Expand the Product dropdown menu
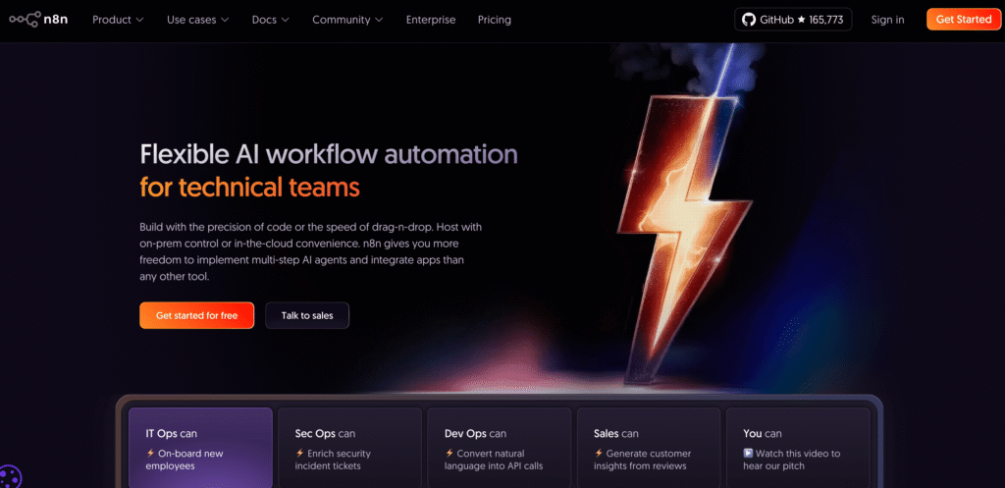The height and width of the screenshot is (488, 1005). (118, 20)
